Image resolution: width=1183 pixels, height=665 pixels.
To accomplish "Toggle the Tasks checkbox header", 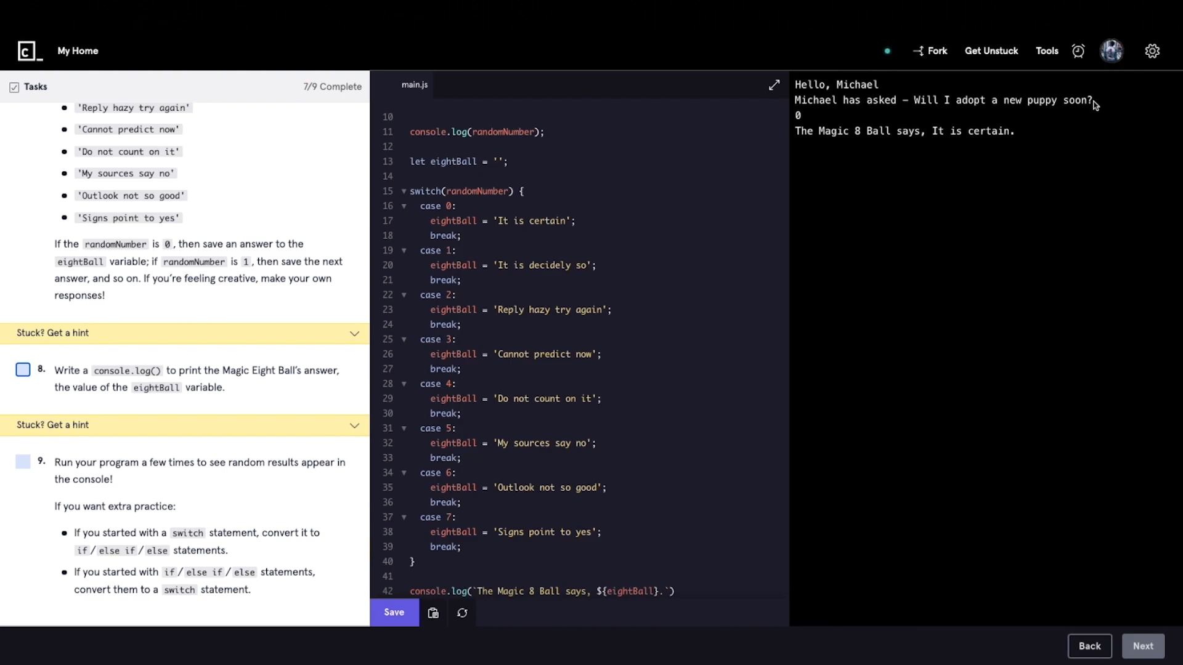I will (14, 87).
